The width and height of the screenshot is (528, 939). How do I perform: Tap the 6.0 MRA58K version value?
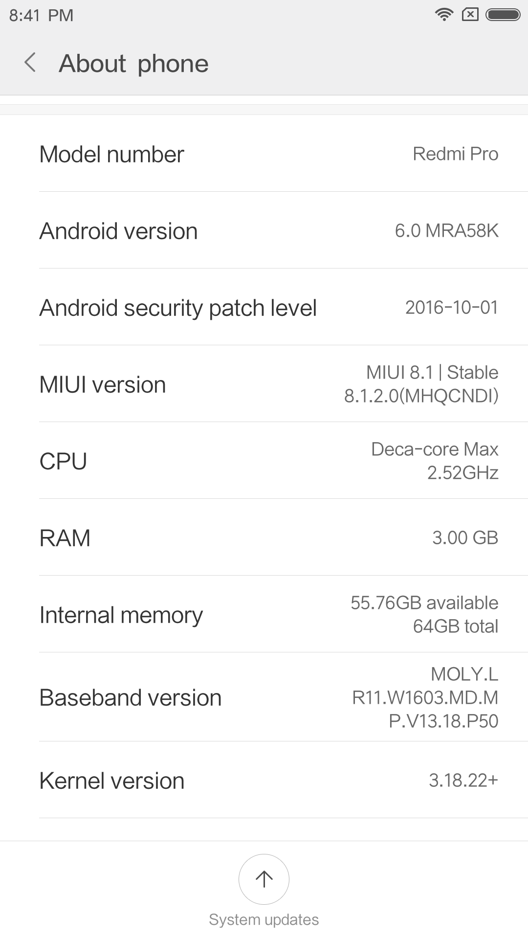tap(446, 230)
